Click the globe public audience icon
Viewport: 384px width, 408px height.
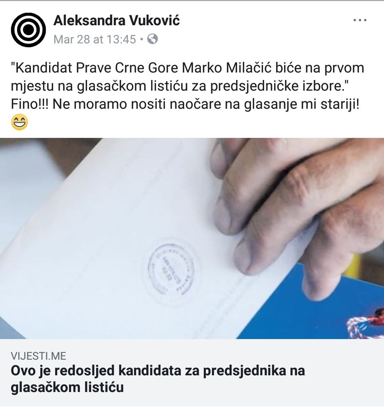click(153, 39)
